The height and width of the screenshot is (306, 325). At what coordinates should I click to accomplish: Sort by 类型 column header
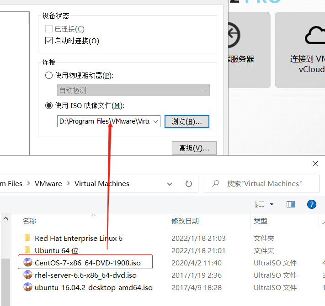coord(261,221)
